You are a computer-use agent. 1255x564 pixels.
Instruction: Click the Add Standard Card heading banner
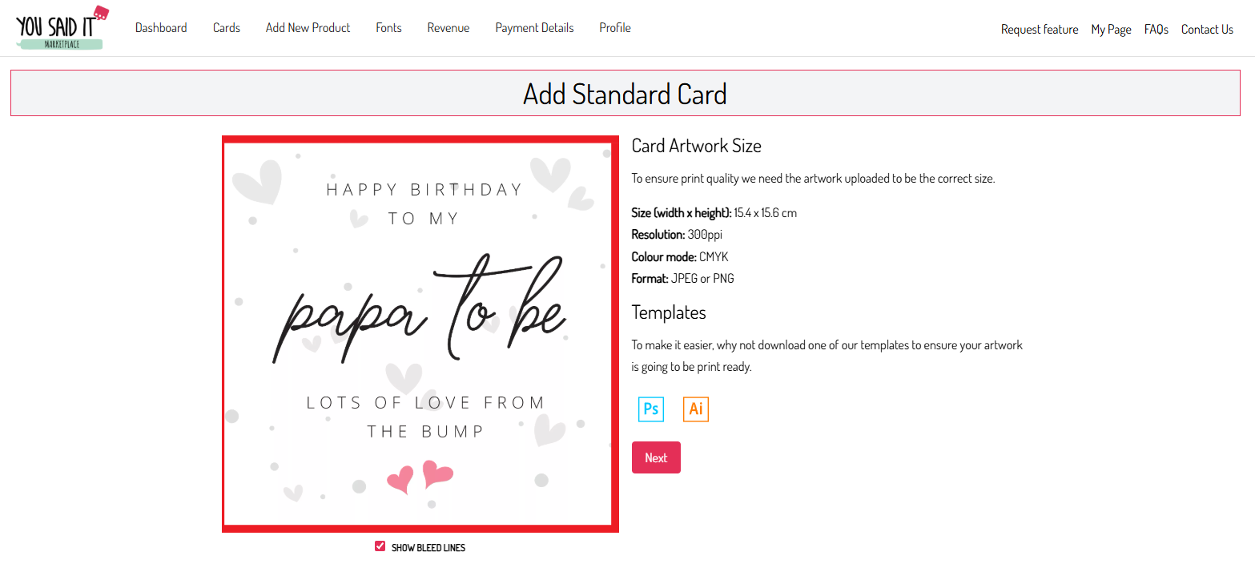pyautogui.click(x=625, y=93)
